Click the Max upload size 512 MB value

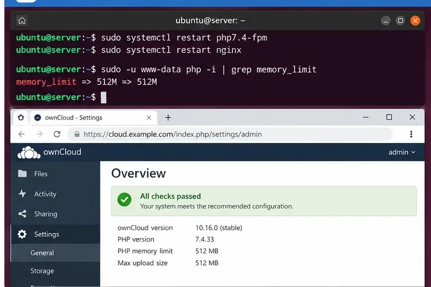(207, 263)
